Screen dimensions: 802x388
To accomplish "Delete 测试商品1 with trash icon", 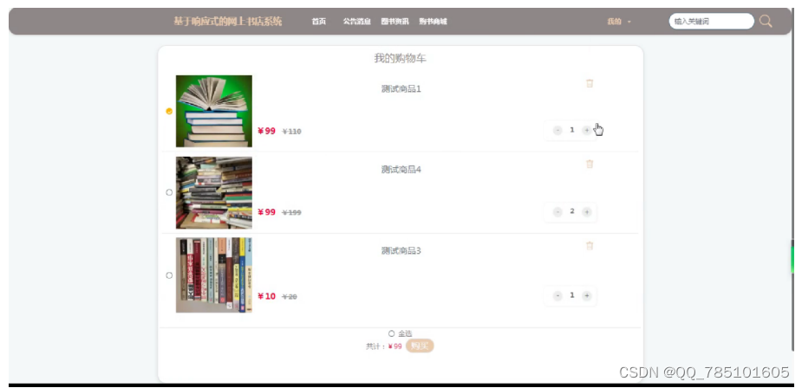I will pos(590,83).
